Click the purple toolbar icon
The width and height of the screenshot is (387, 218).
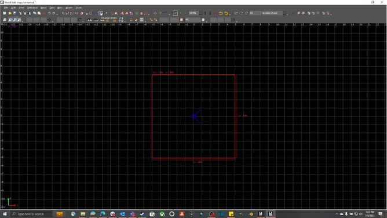point(132,13)
